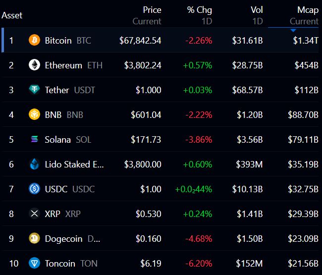Toggle the Mcap sort direction arrow
Image resolution: width=322 pixels, height=275 pixels.
click(x=293, y=30)
